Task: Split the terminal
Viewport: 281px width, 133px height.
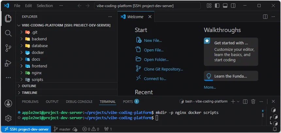Action: coord(245,101)
